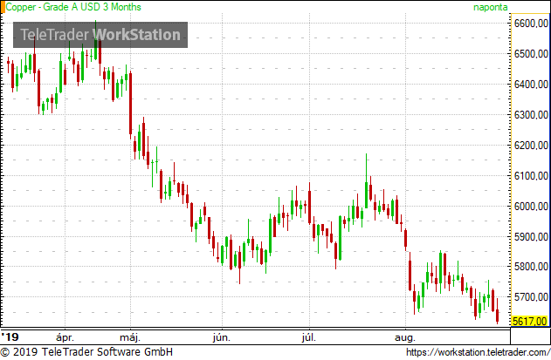Click the 6400,00 price axis label

531,85
